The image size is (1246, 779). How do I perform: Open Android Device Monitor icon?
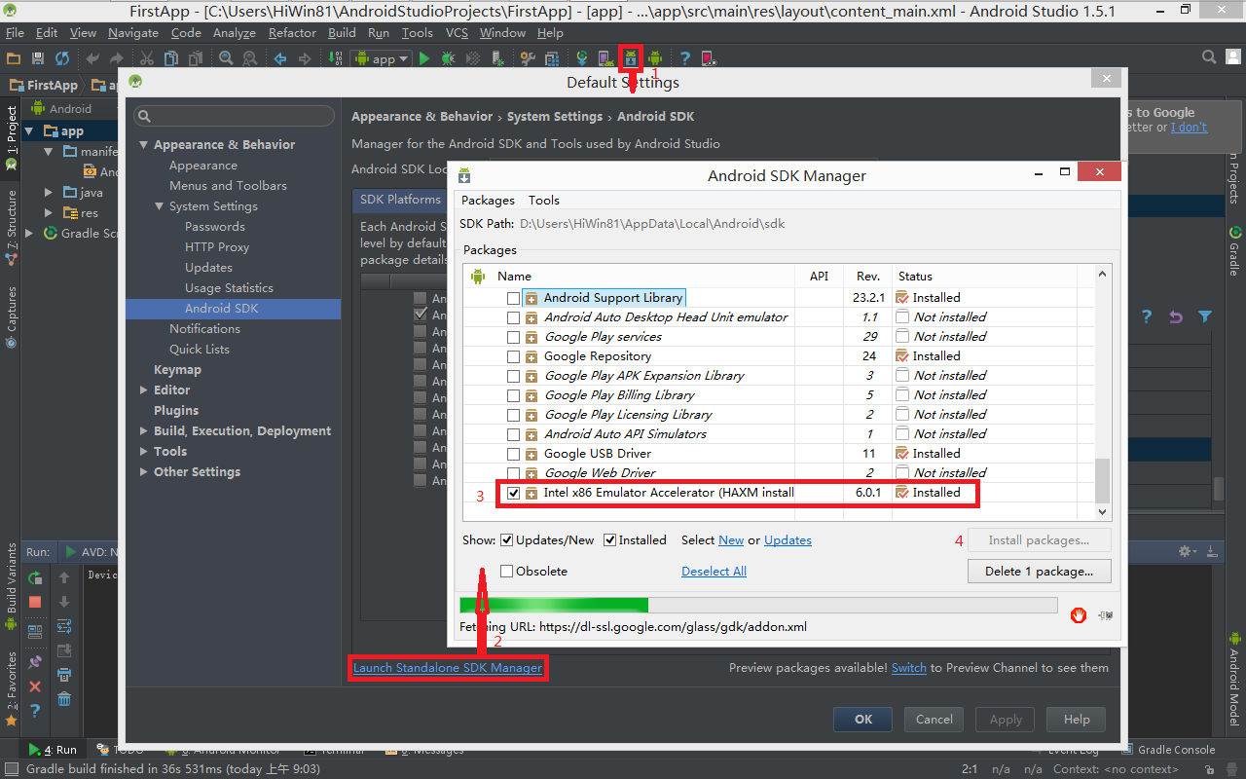[x=655, y=59]
